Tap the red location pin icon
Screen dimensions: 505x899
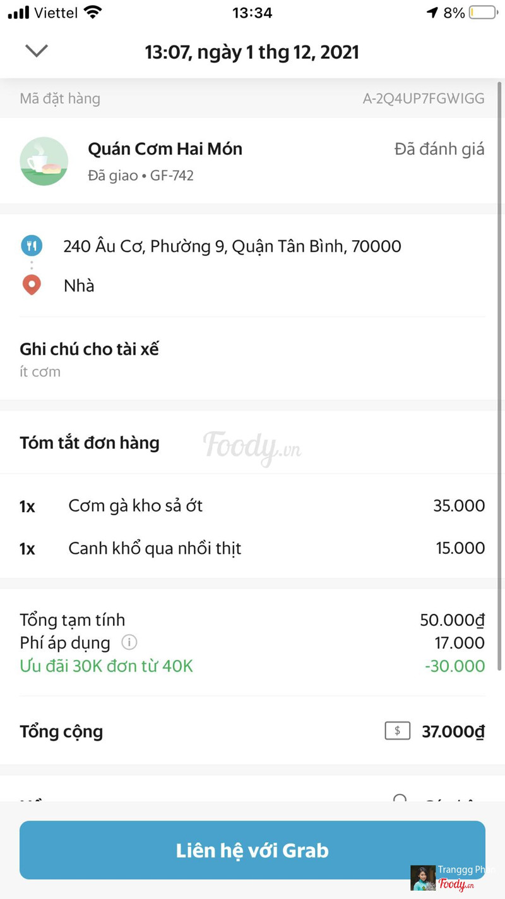[x=32, y=285]
